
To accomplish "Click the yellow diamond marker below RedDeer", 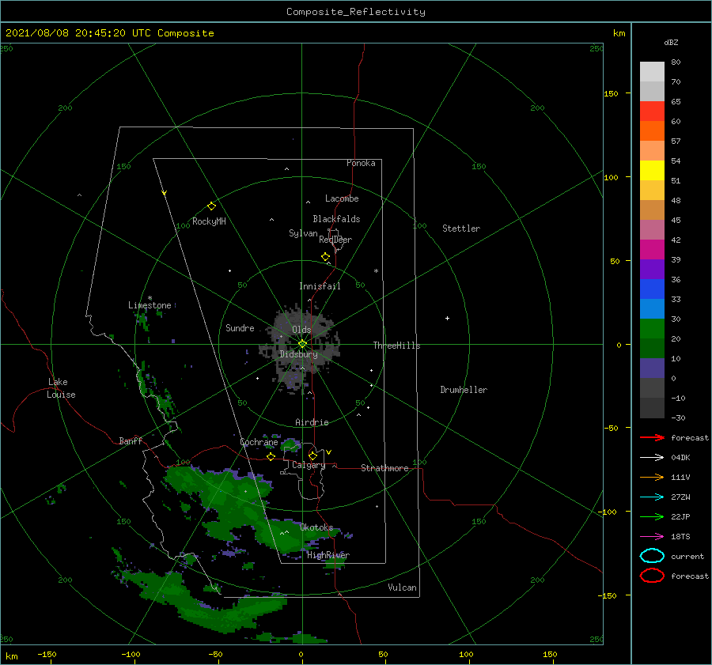I will click(x=325, y=257).
